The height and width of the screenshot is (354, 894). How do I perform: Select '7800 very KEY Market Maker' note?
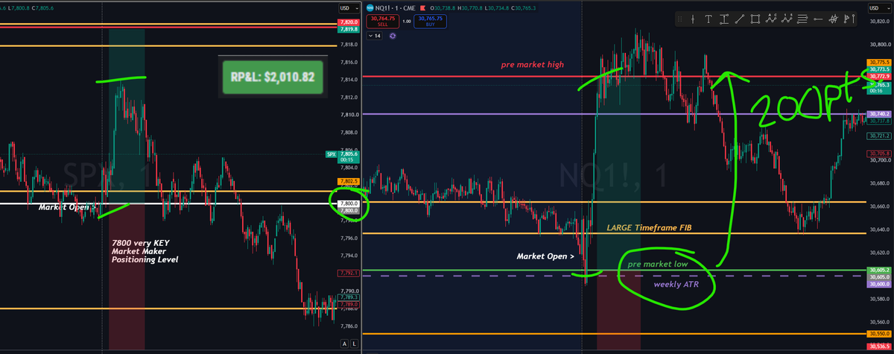click(145, 252)
